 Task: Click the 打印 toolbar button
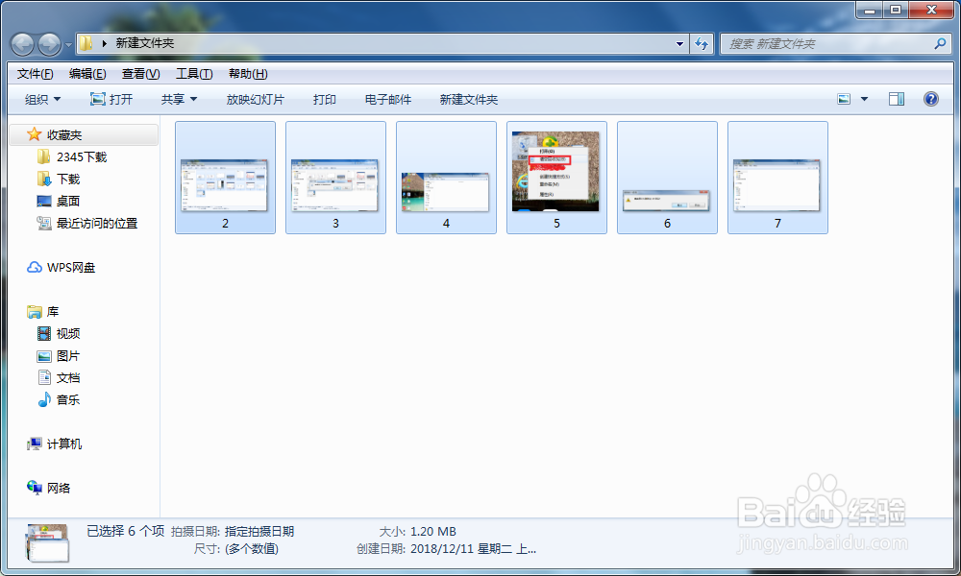tap(324, 99)
